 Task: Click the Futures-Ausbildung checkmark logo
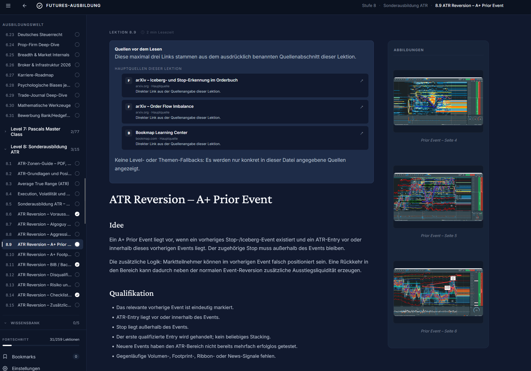[x=40, y=6]
